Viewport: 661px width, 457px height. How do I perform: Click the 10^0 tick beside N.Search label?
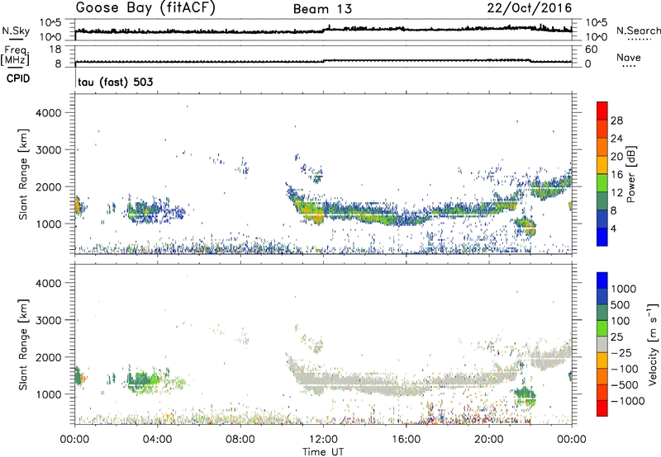tap(597, 37)
